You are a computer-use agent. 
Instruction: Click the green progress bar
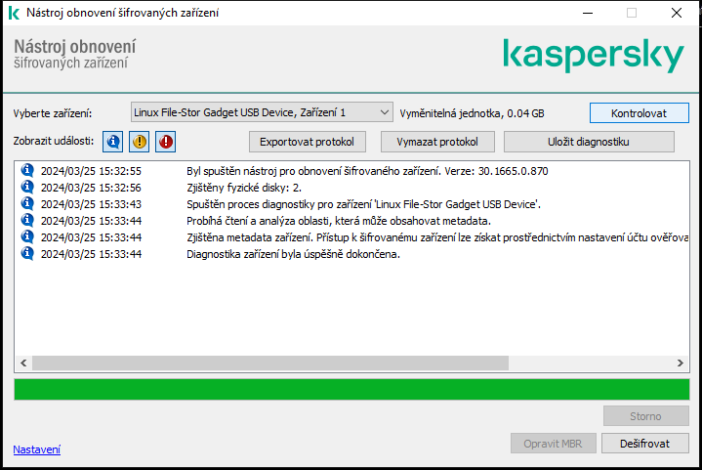pos(351,389)
